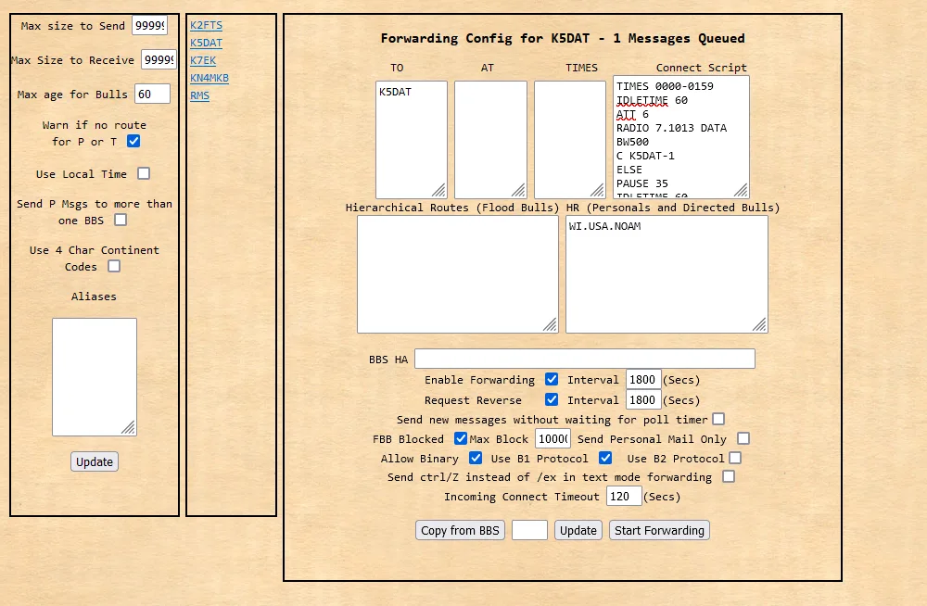Click the Start Forwarding button

[x=659, y=530]
